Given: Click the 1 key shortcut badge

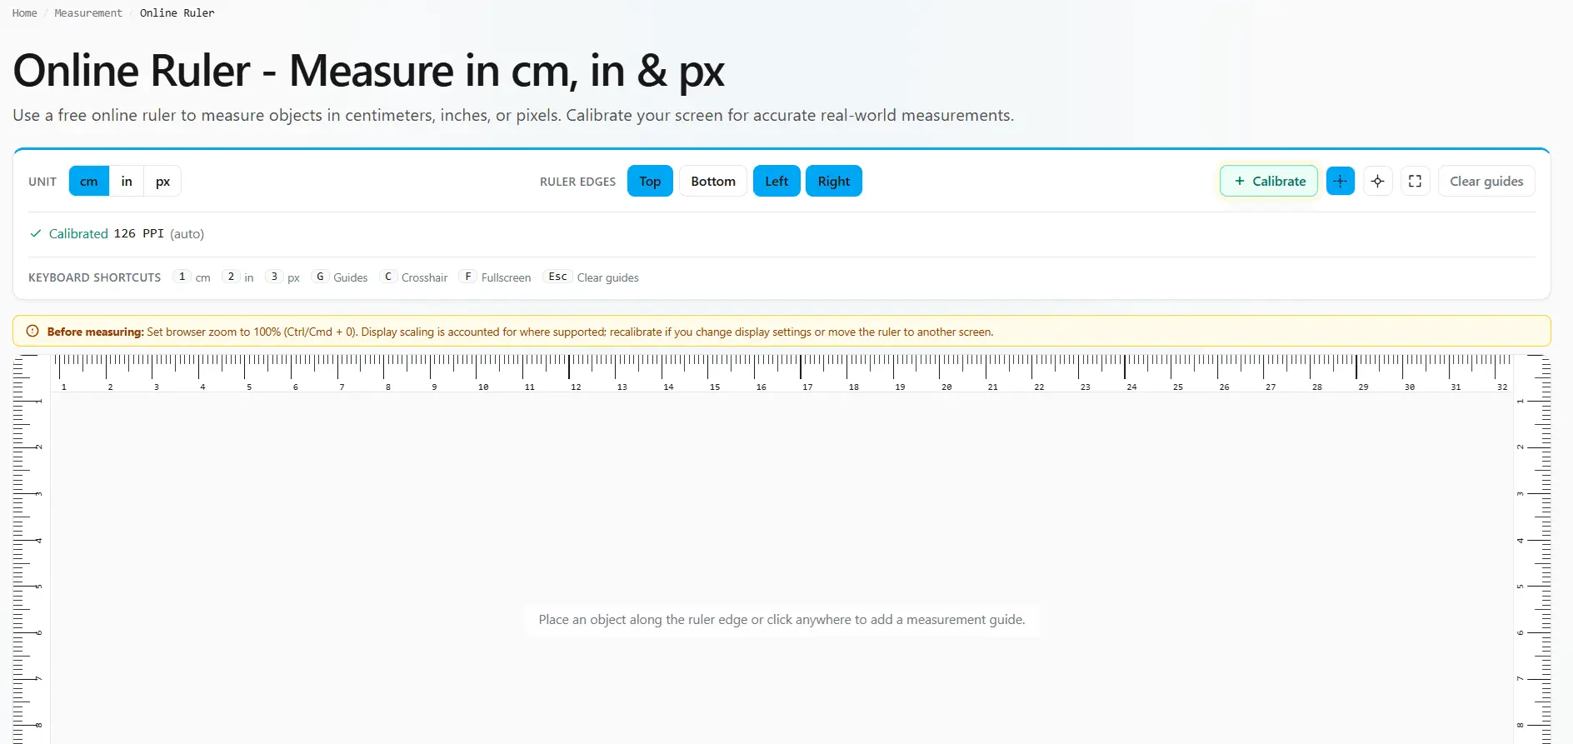Looking at the screenshot, I should click(182, 277).
